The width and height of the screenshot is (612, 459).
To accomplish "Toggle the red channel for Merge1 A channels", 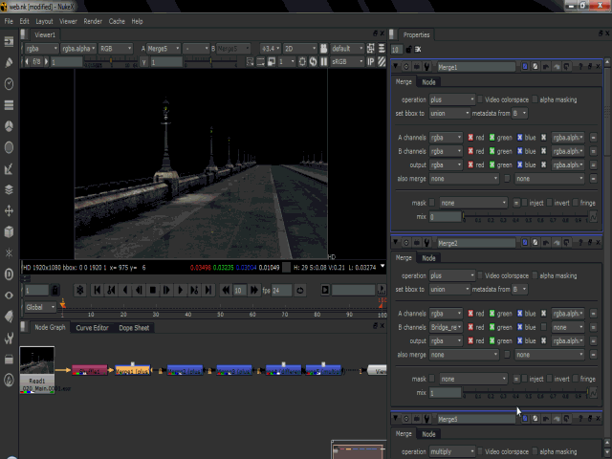I will (x=470, y=138).
